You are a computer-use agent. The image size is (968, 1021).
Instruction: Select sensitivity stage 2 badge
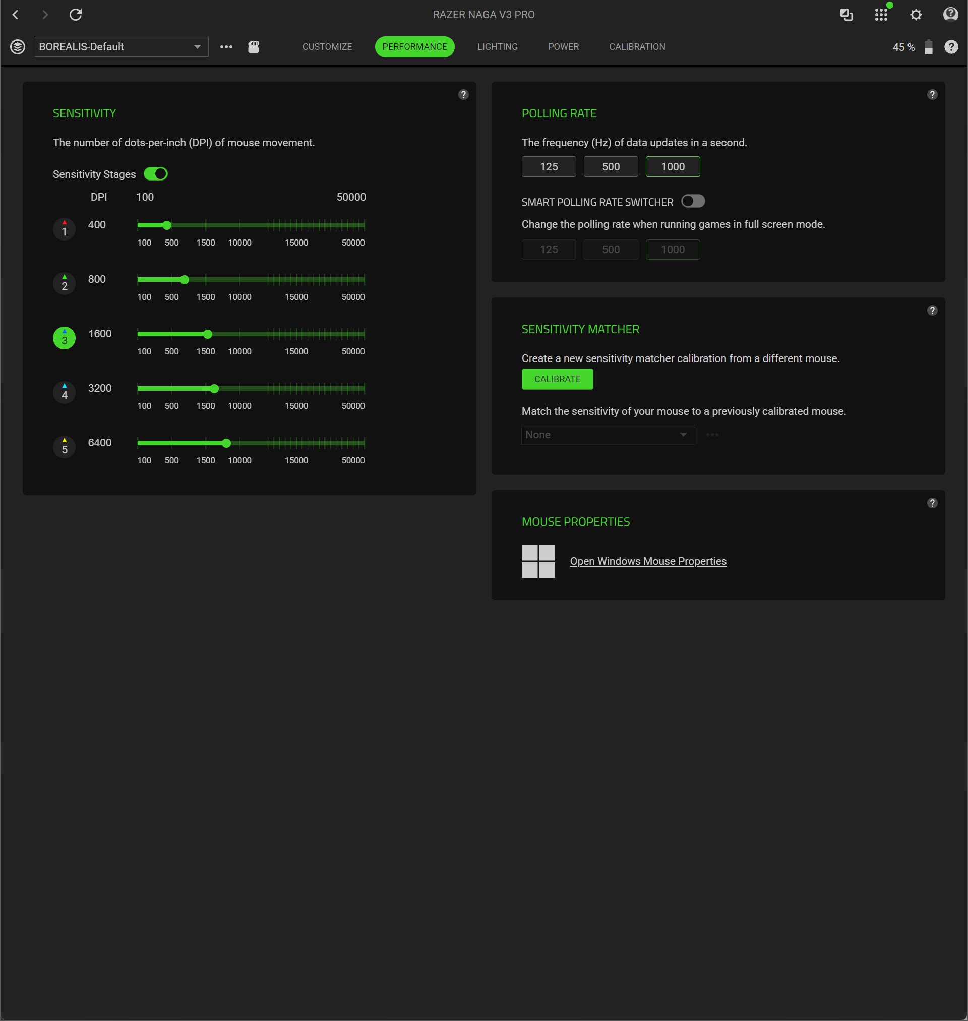65,283
